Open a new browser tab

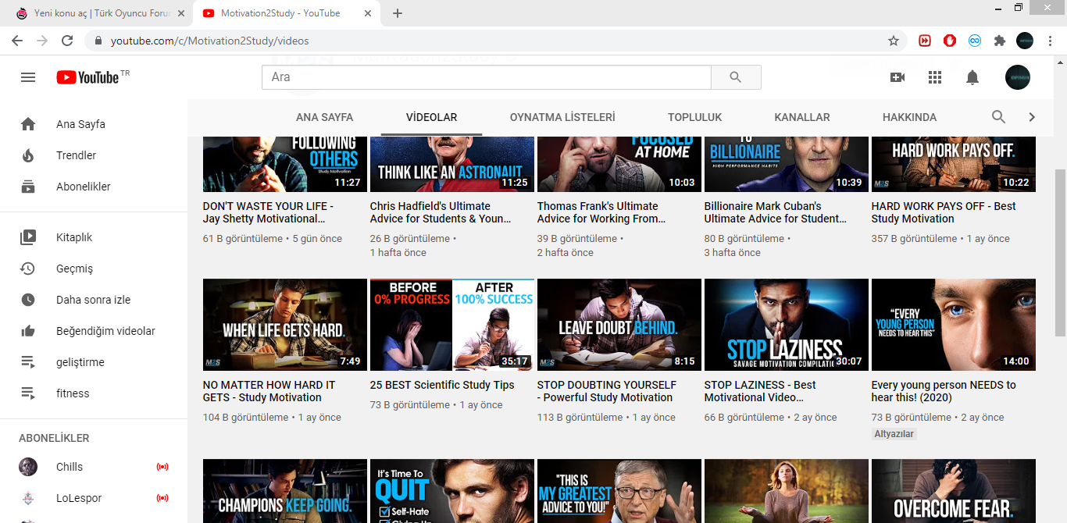[x=398, y=13]
